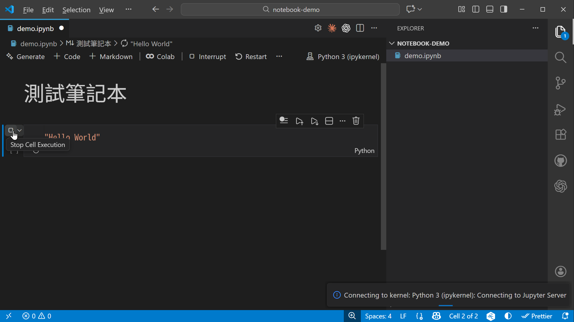This screenshot has height=322, width=574.
Task: Interrupt the running kernel
Action: tap(208, 57)
